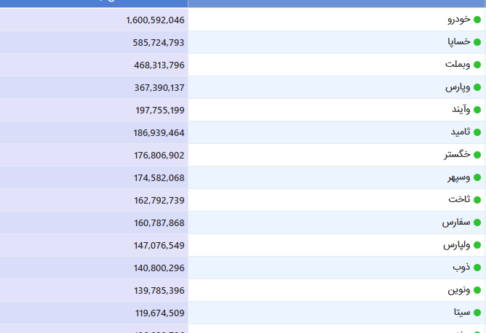Viewport: 486px width, 333px height.
Task: Click the green status dot beside ولپارس
Action: 477,245
